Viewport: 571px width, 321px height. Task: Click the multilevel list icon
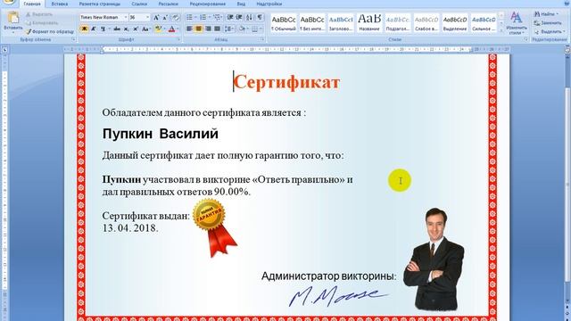217,17
